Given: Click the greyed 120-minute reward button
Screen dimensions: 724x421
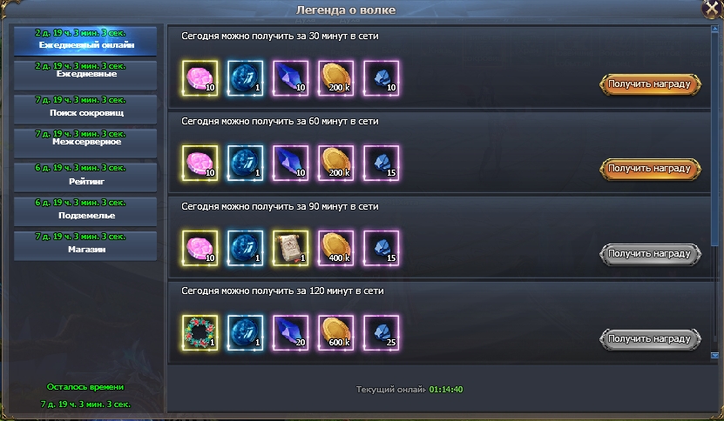Looking at the screenshot, I should tap(650, 339).
